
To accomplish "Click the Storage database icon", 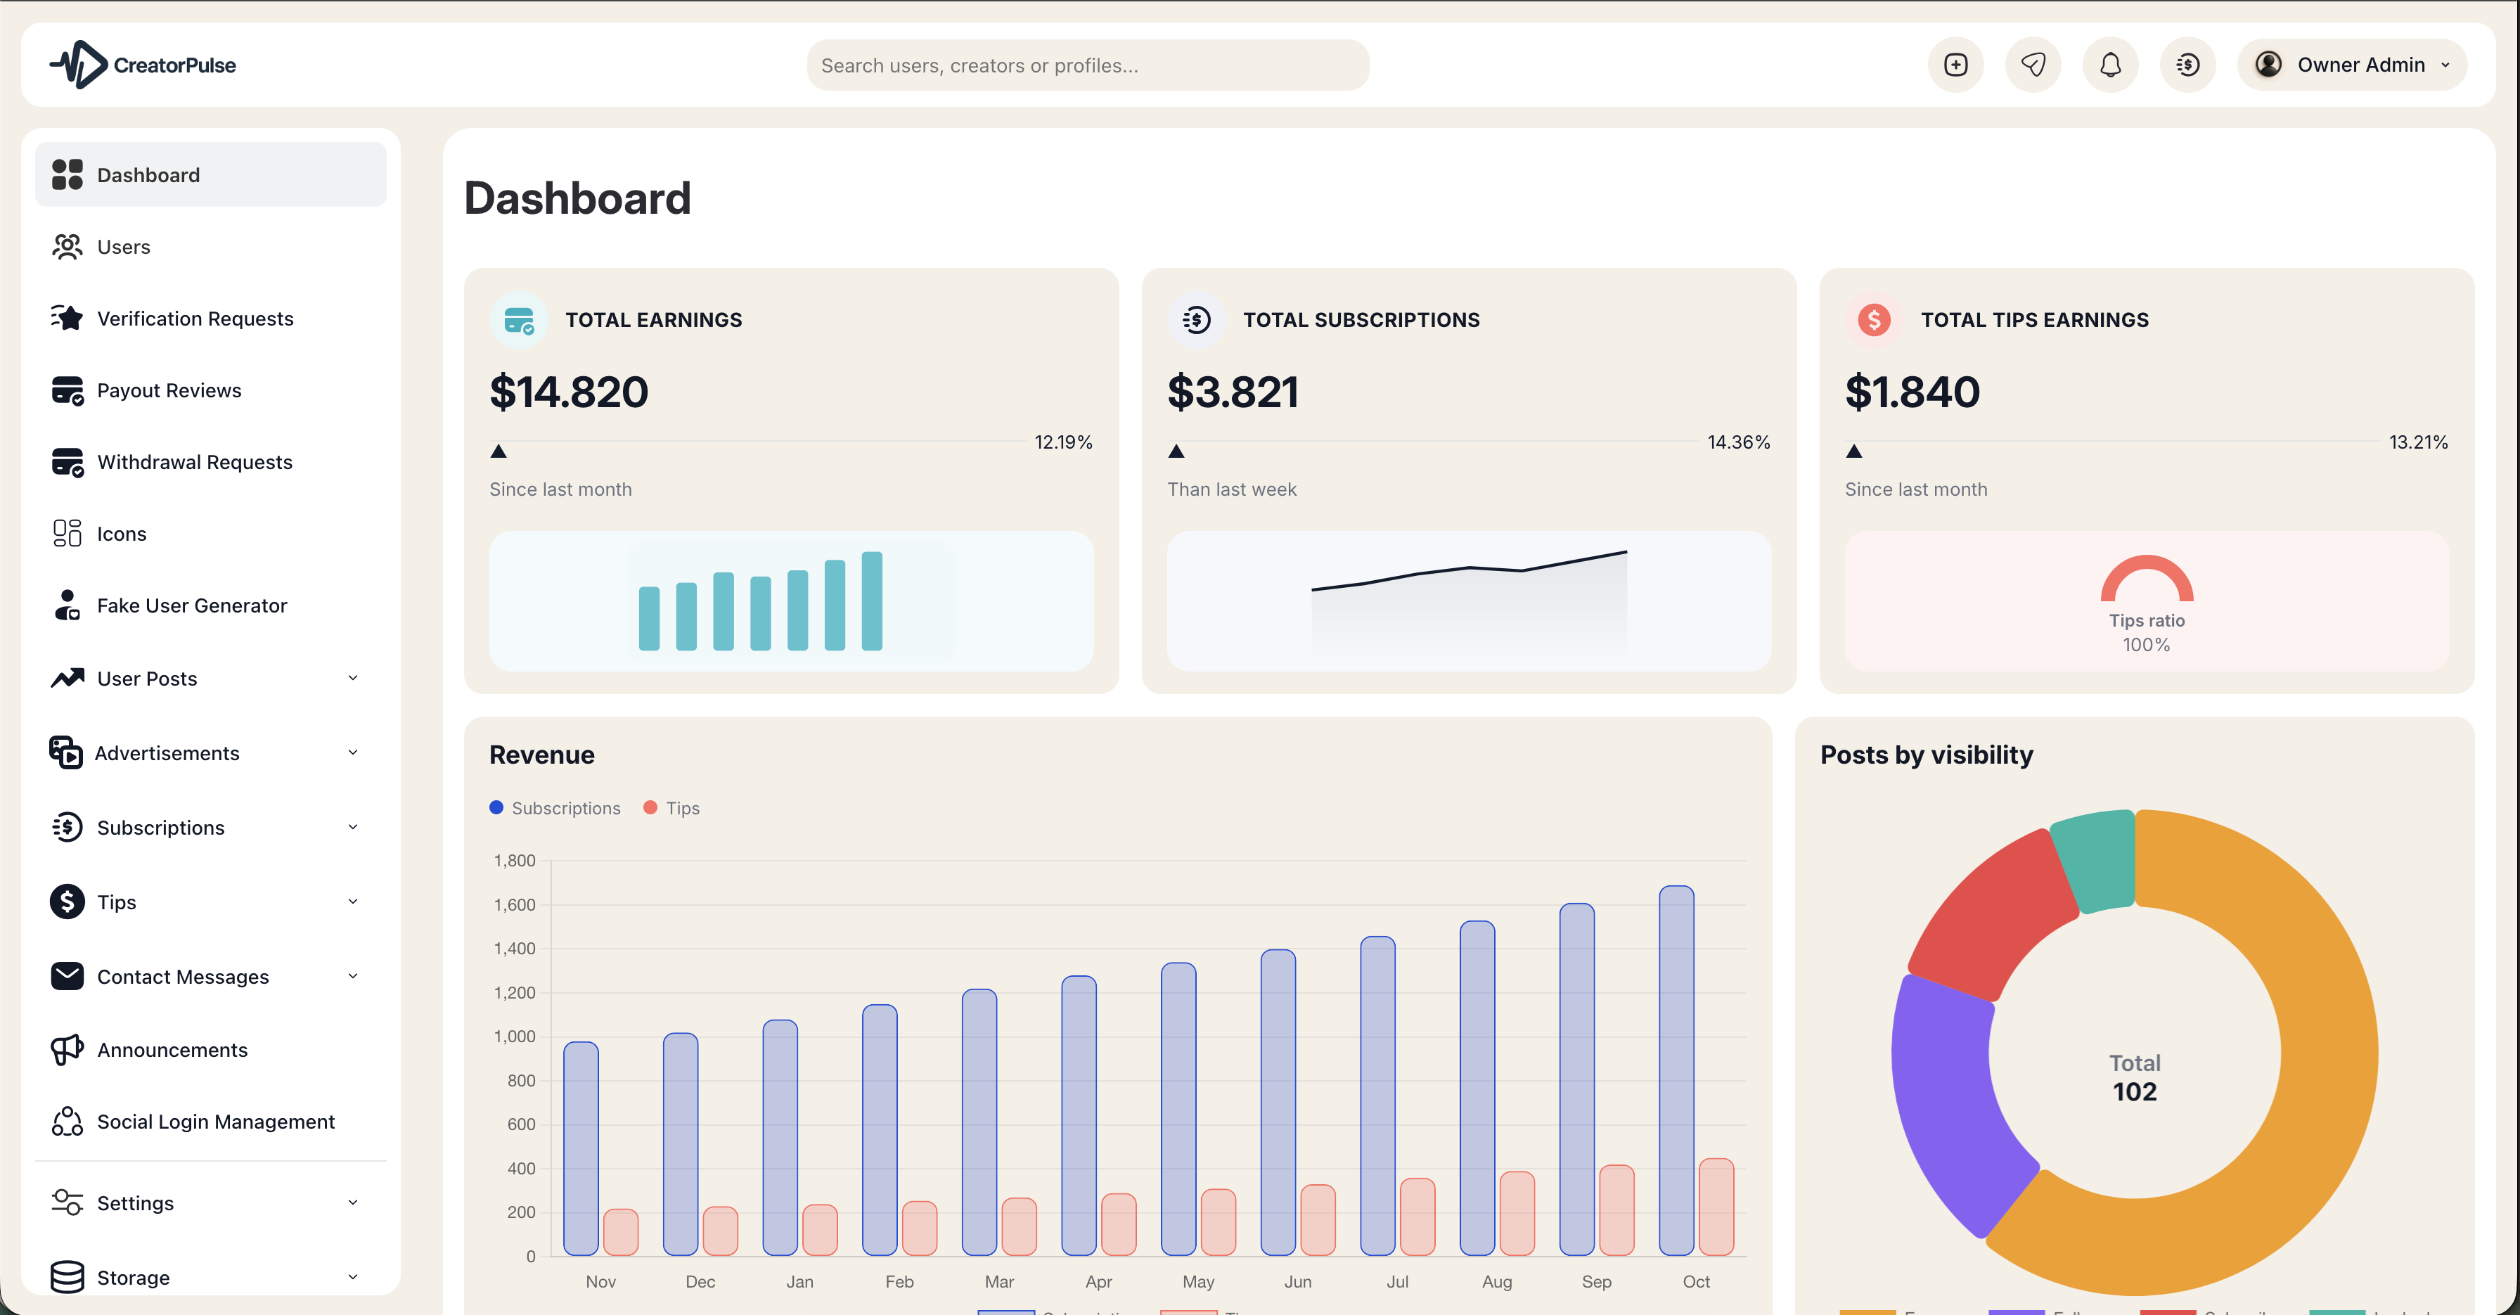I will tap(67, 1277).
